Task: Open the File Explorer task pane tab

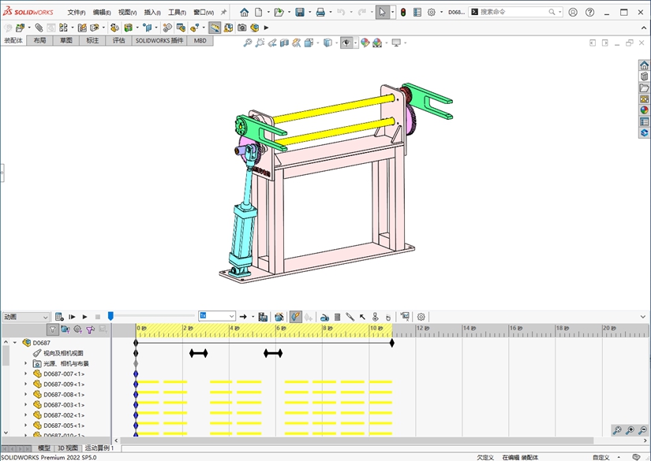Action: (x=644, y=88)
